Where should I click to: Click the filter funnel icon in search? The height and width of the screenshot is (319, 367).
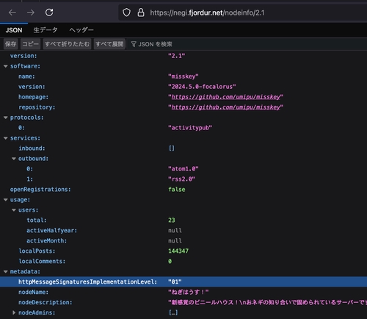point(134,44)
